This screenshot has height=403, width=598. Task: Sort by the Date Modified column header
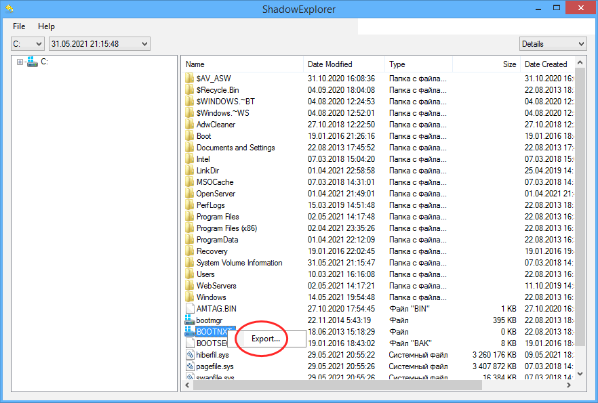click(x=330, y=64)
